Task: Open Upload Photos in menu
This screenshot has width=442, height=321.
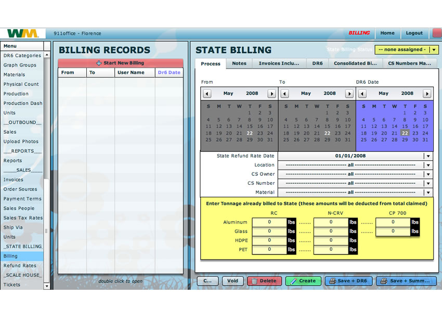Action: (x=22, y=142)
